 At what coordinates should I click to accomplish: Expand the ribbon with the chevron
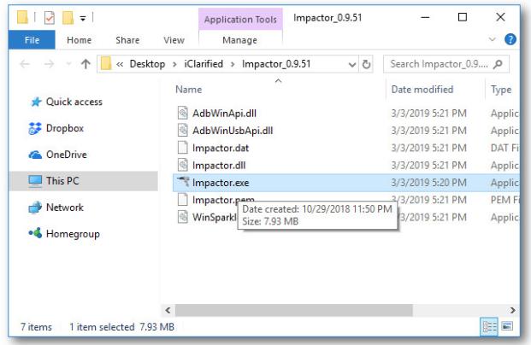(492, 39)
